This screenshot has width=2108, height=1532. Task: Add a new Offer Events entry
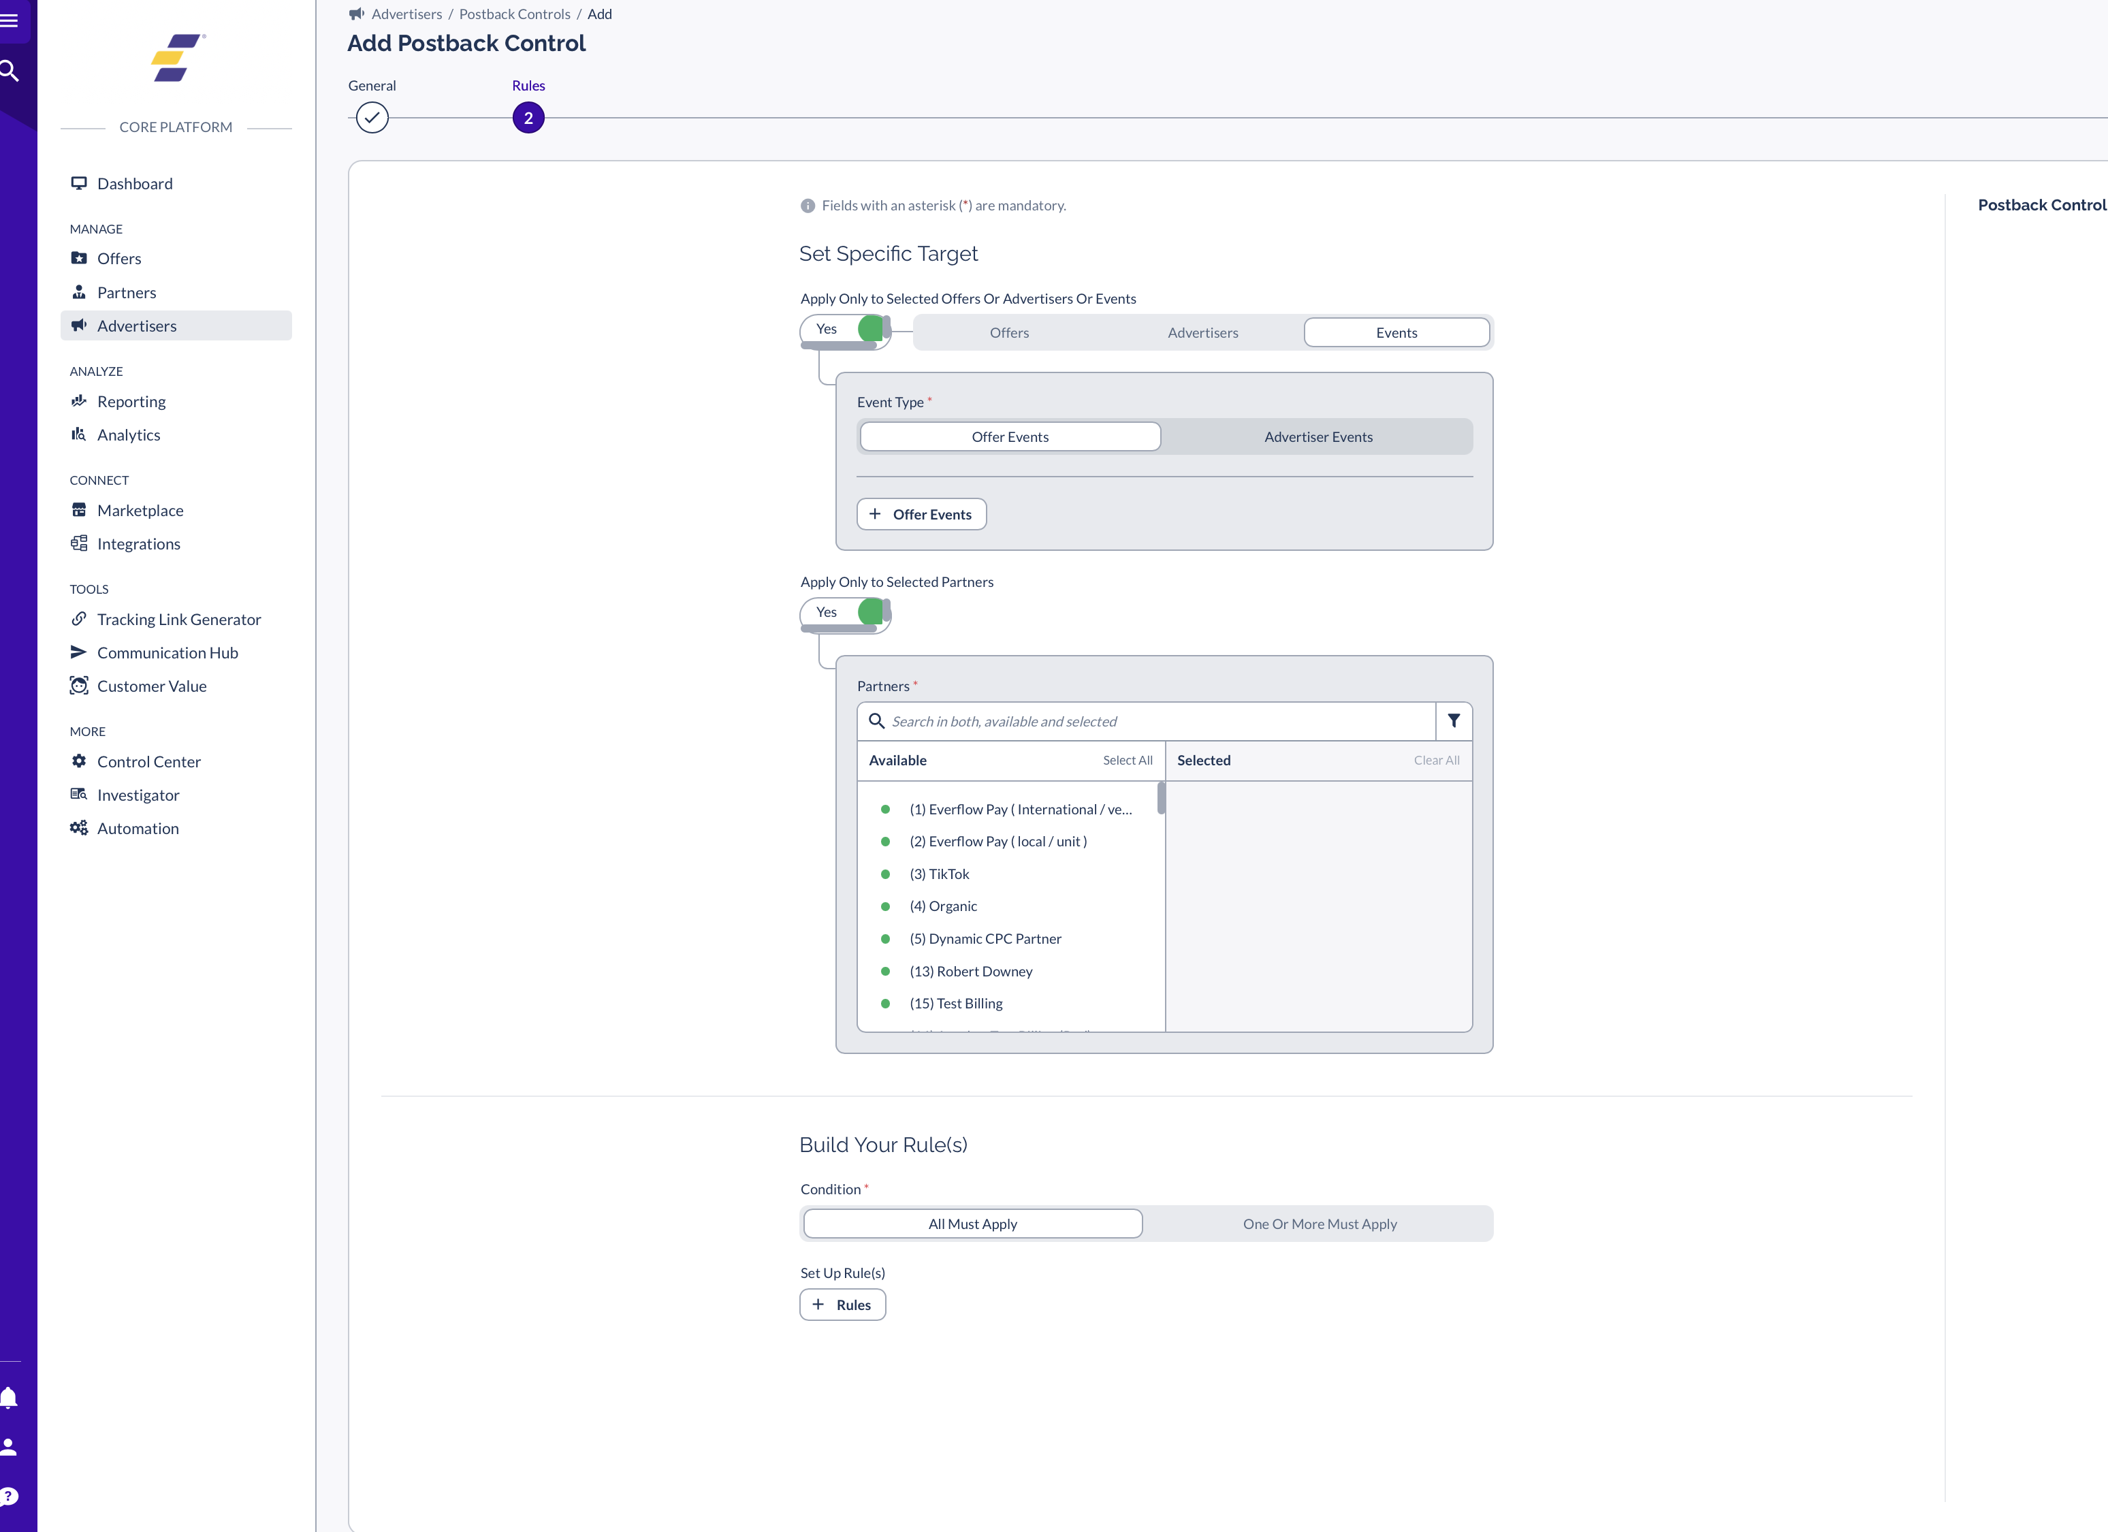pos(921,514)
